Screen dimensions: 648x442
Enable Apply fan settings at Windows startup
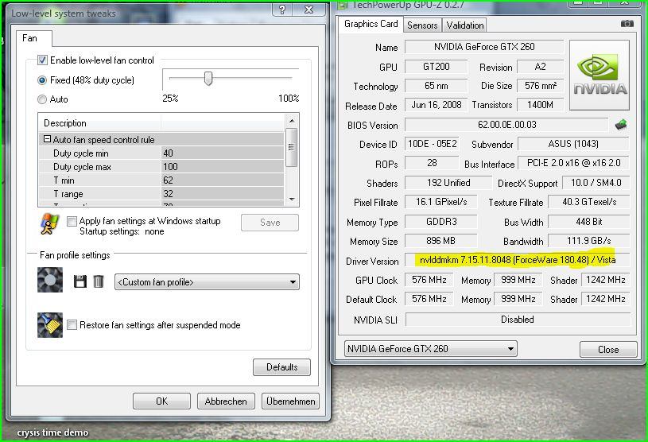tap(72, 222)
